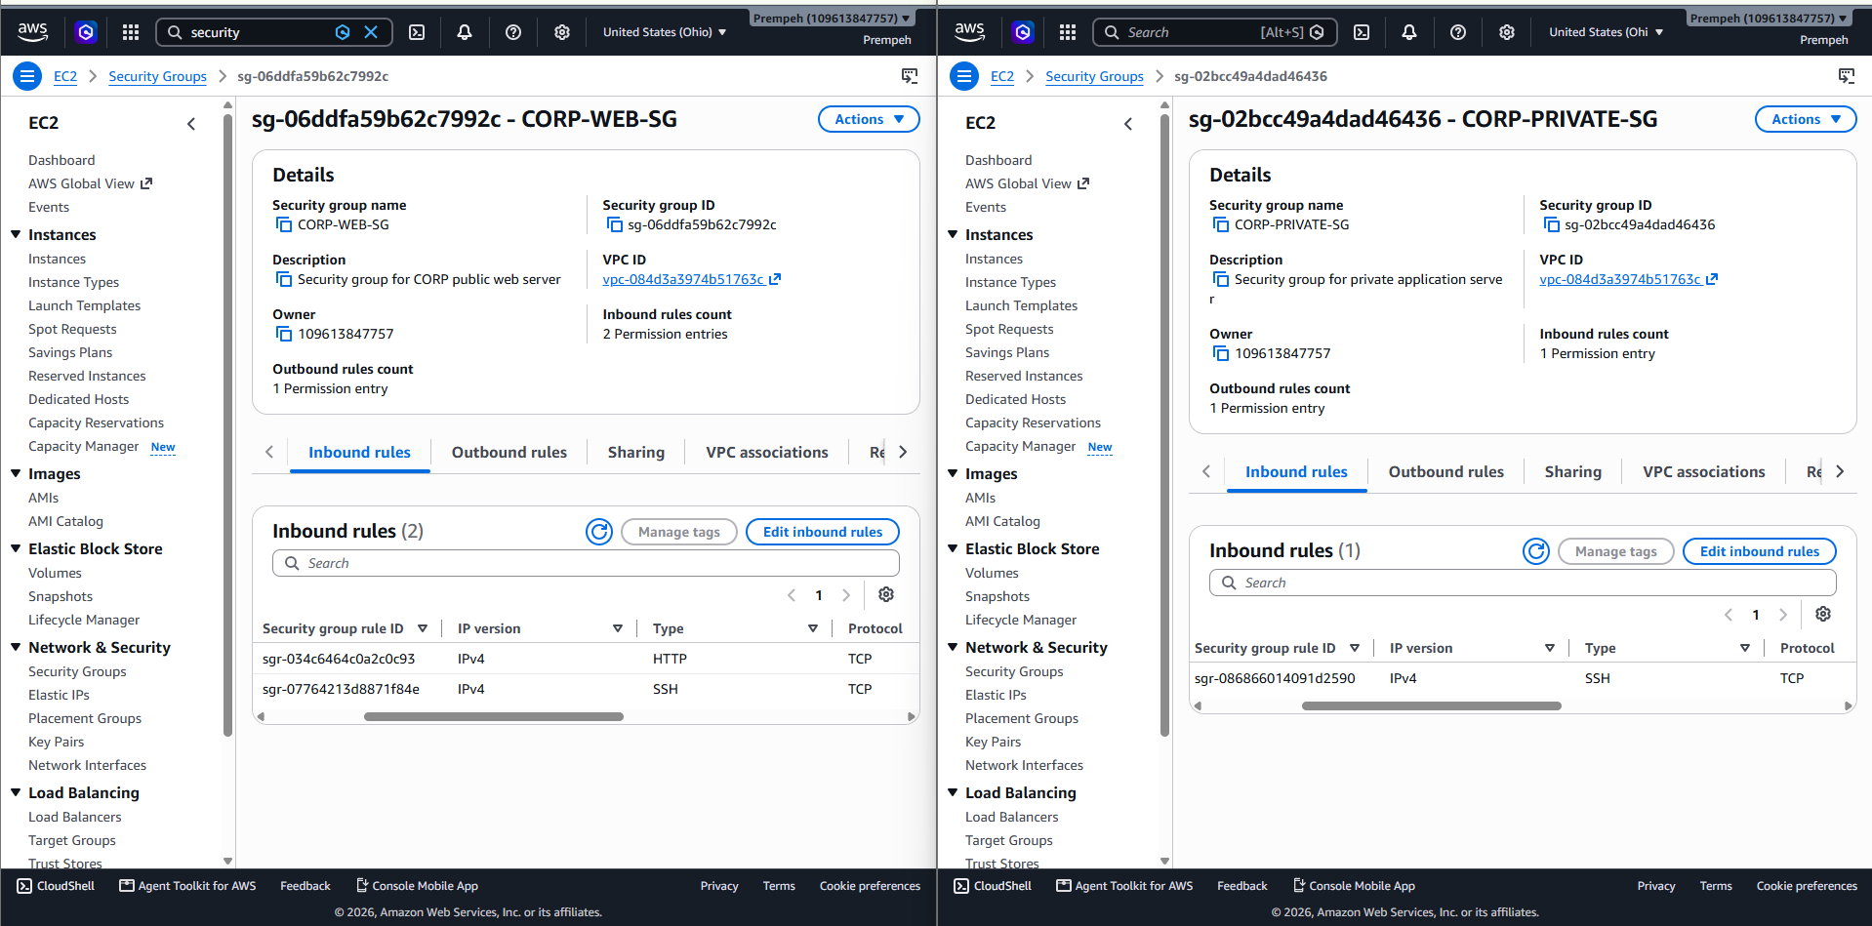Collapse Network & Security section in left sidebar
This screenshot has height=926, width=1872.
pos(16,647)
